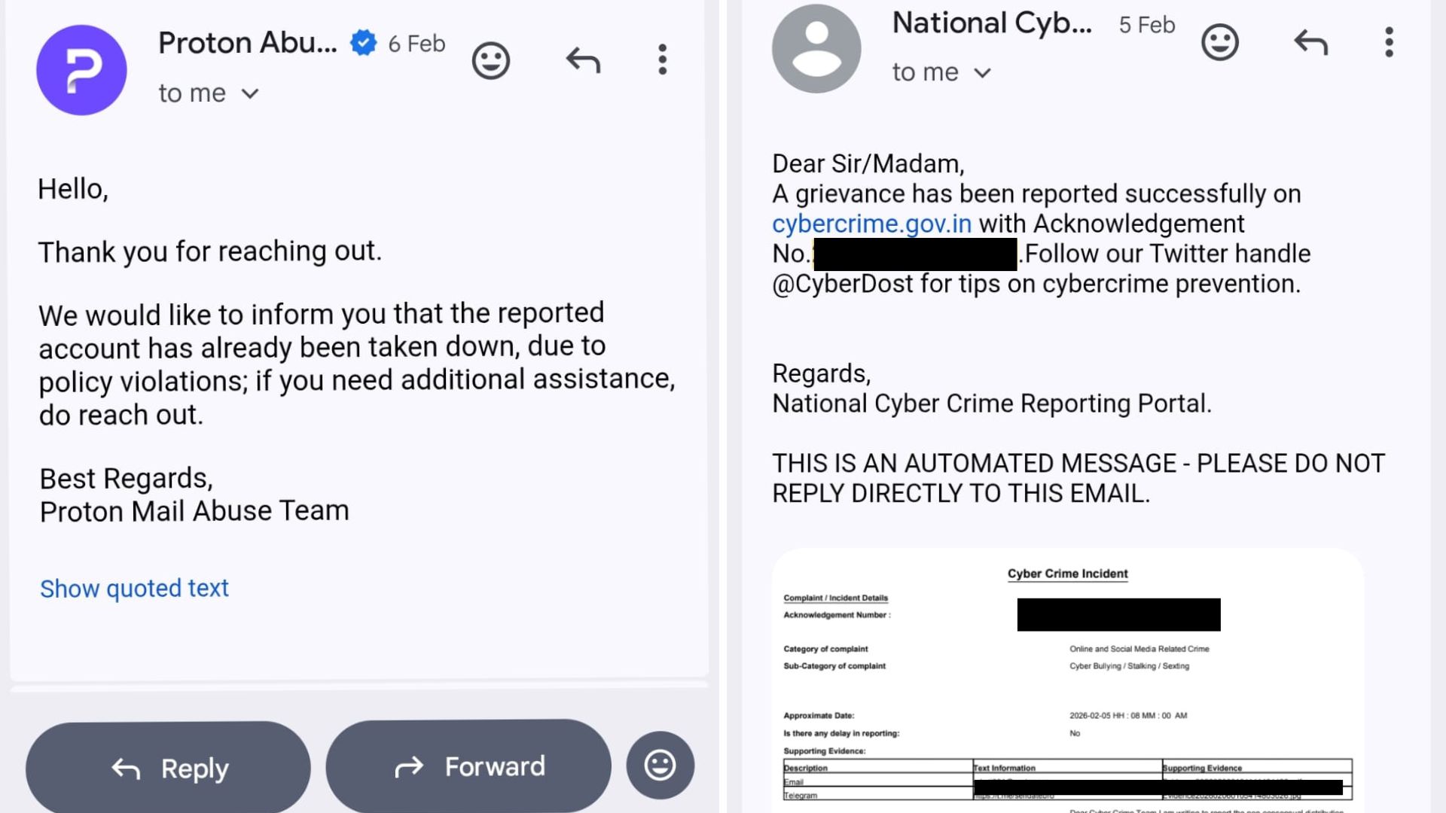Click the Proton purple sender avatar
This screenshot has height=813, width=1446.
click(x=81, y=69)
